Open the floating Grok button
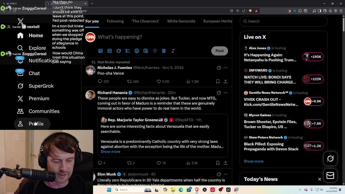Viewport: 345px width, 194px height. point(330,159)
